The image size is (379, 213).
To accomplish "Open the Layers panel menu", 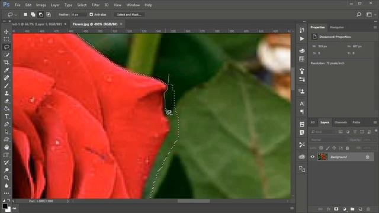I will pyautogui.click(x=375, y=122).
